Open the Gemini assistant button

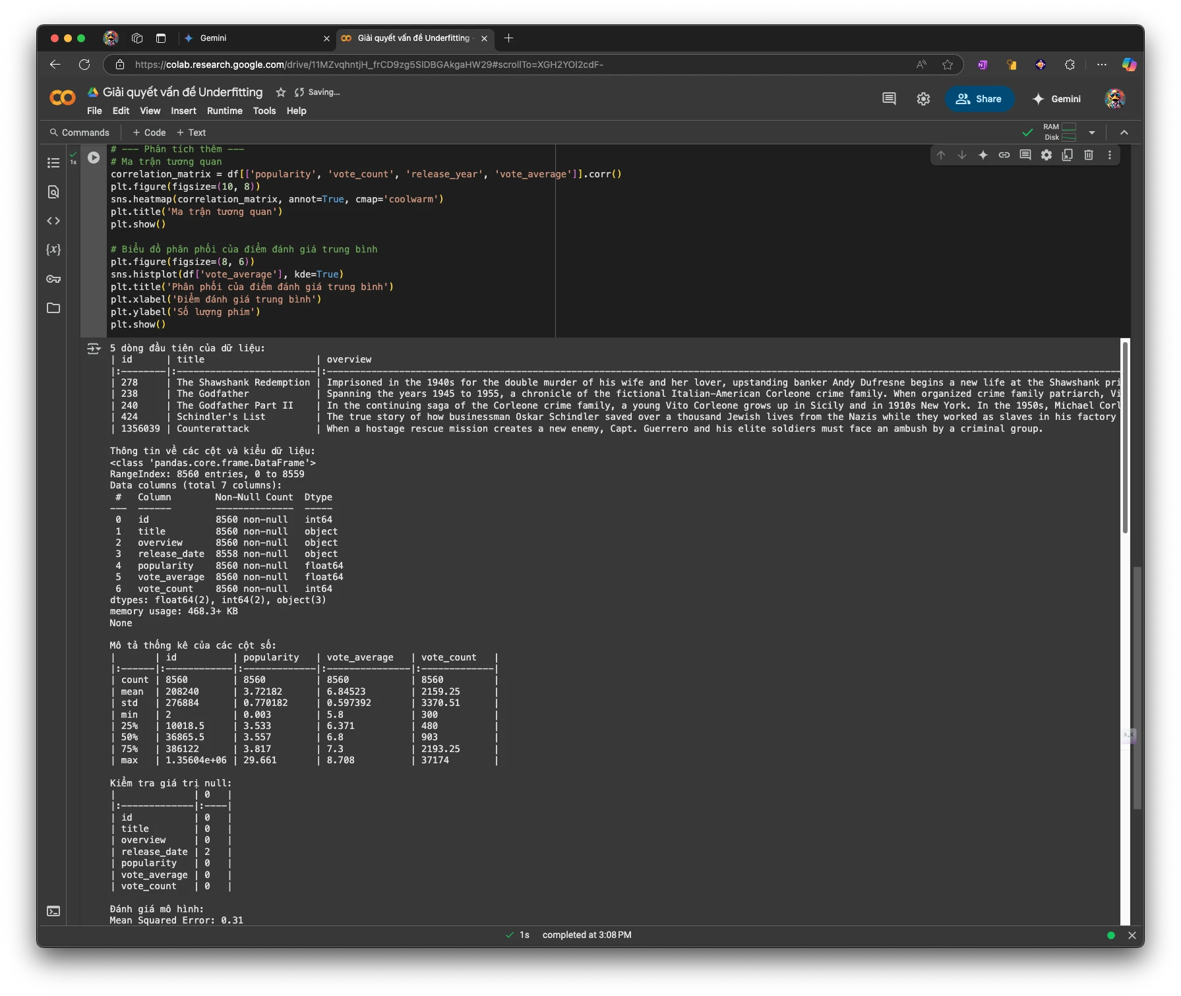coord(1056,99)
